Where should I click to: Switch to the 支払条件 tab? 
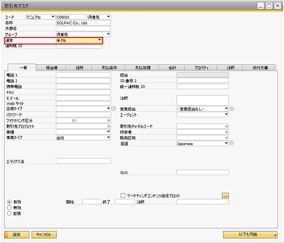(108, 68)
